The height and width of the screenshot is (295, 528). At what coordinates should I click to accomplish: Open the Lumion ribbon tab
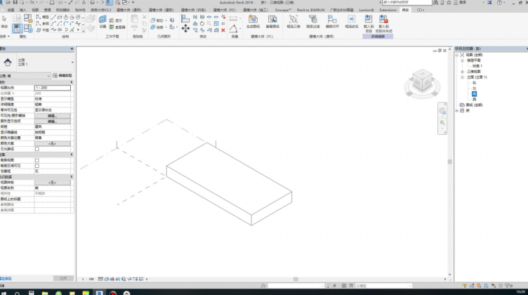[x=366, y=10]
